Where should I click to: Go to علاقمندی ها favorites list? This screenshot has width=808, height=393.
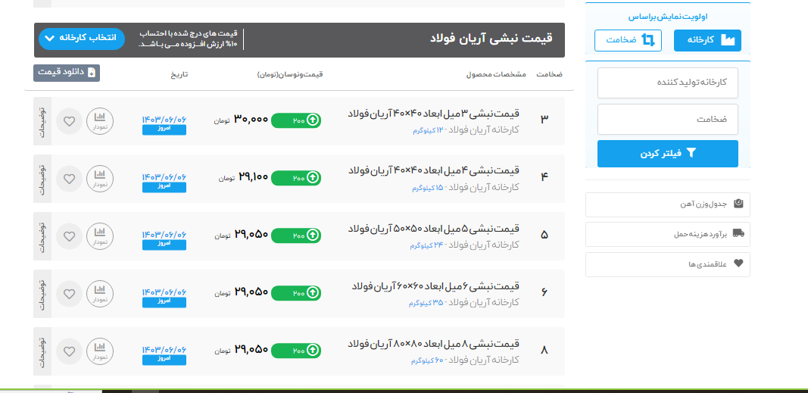pos(667,264)
